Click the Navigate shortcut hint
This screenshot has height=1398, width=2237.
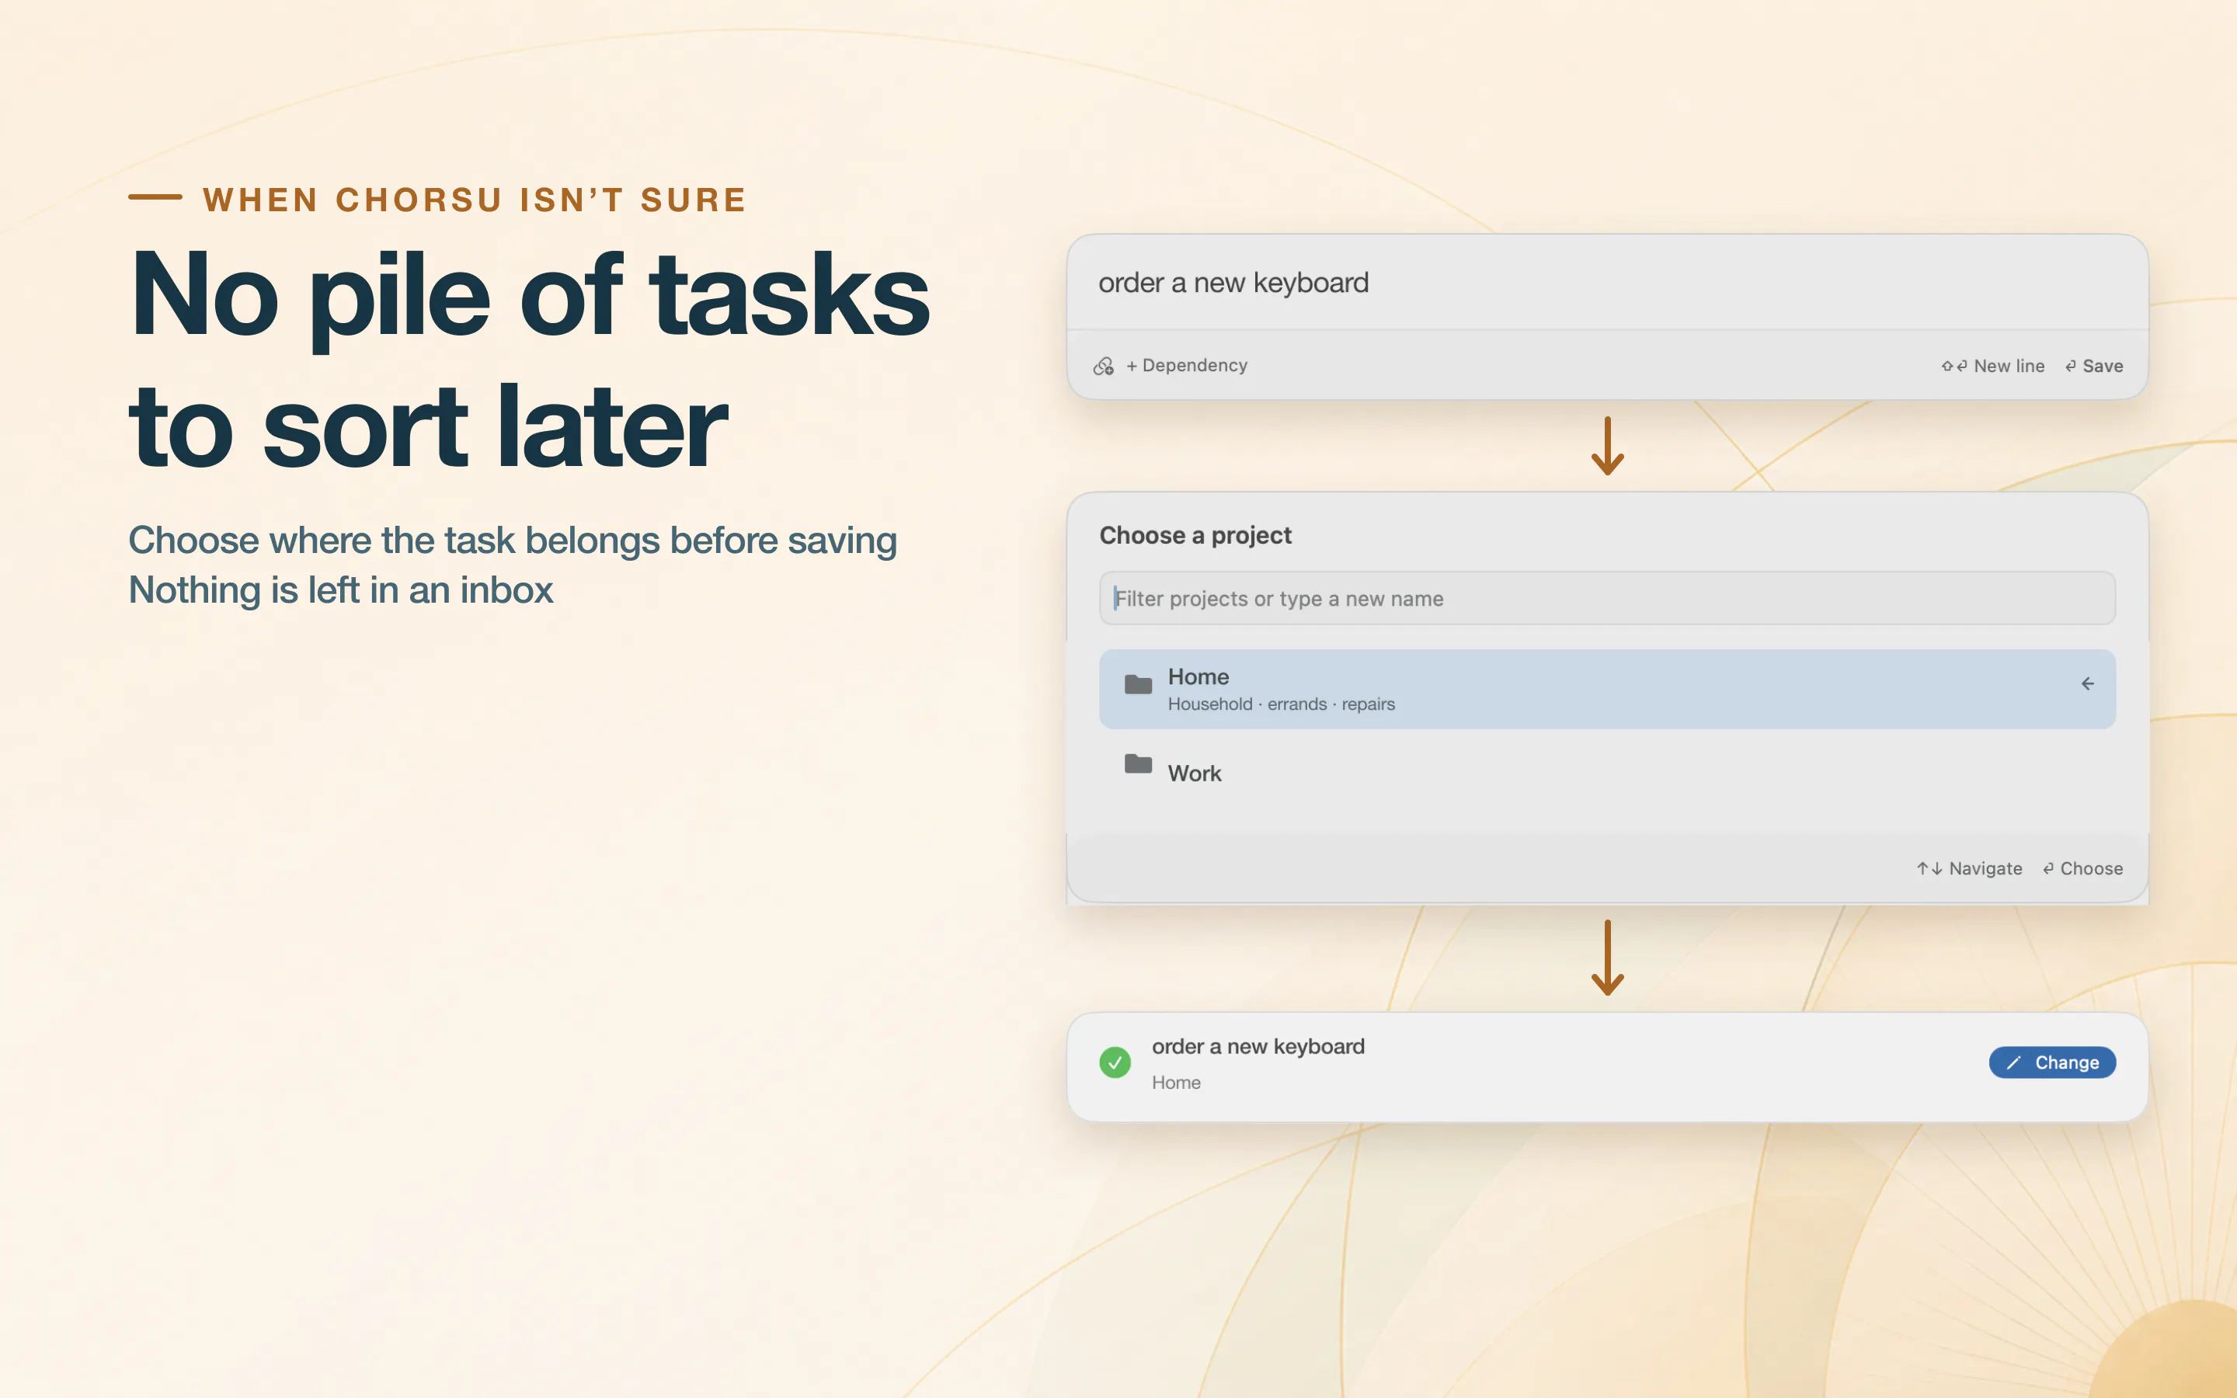(1969, 868)
